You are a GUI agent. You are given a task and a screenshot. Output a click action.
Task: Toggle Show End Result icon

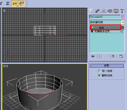pos(101,56)
